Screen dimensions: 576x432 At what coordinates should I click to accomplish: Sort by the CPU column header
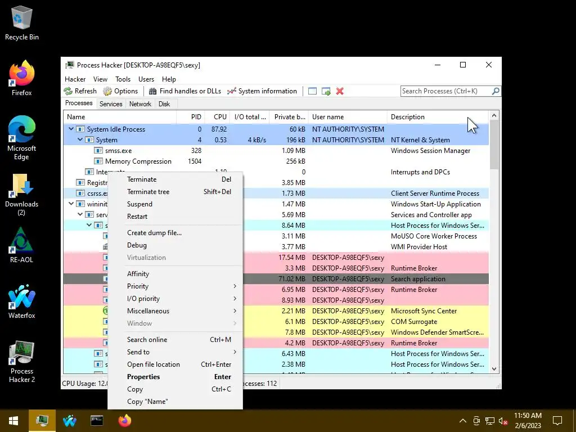coord(218,117)
